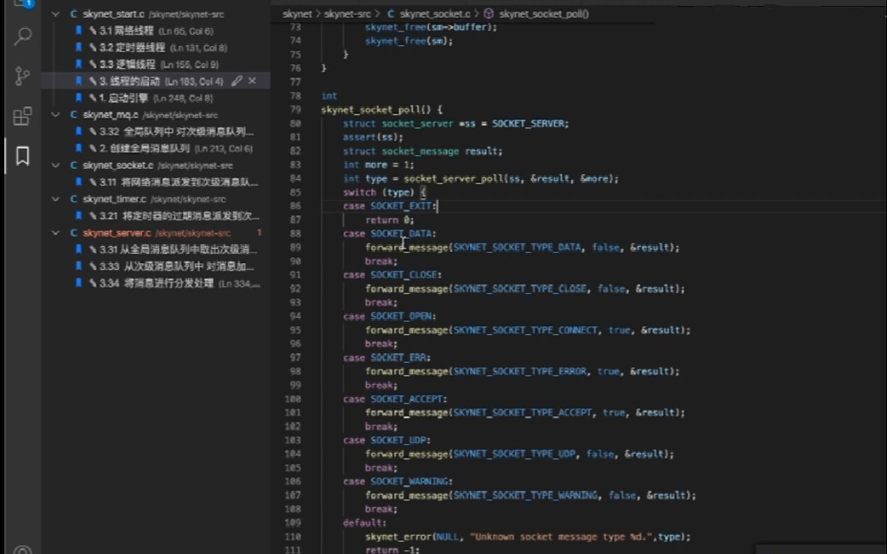The image size is (887, 554).
Task: Collapse the skynet_start.c bookmark group
Action: coord(55,14)
